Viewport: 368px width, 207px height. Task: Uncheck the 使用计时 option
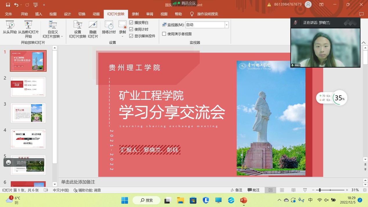(x=131, y=29)
